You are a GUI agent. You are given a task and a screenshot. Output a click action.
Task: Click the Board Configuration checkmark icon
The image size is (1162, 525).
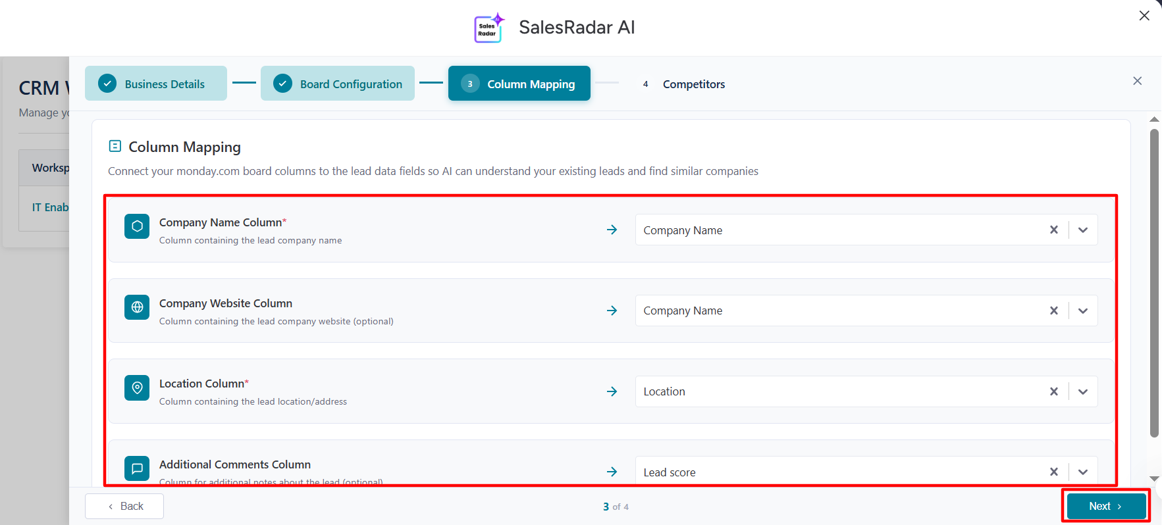coord(283,84)
